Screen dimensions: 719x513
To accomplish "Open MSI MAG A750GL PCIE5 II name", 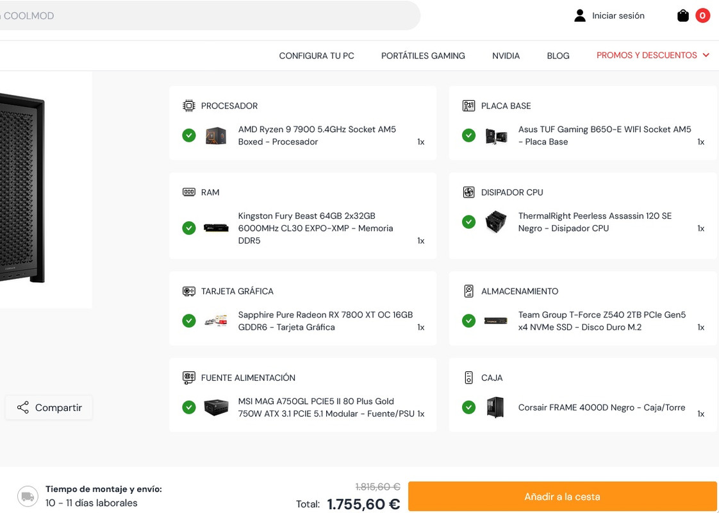I will pos(326,407).
